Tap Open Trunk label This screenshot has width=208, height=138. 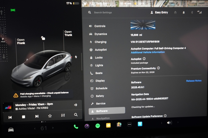(x=68, y=33)
